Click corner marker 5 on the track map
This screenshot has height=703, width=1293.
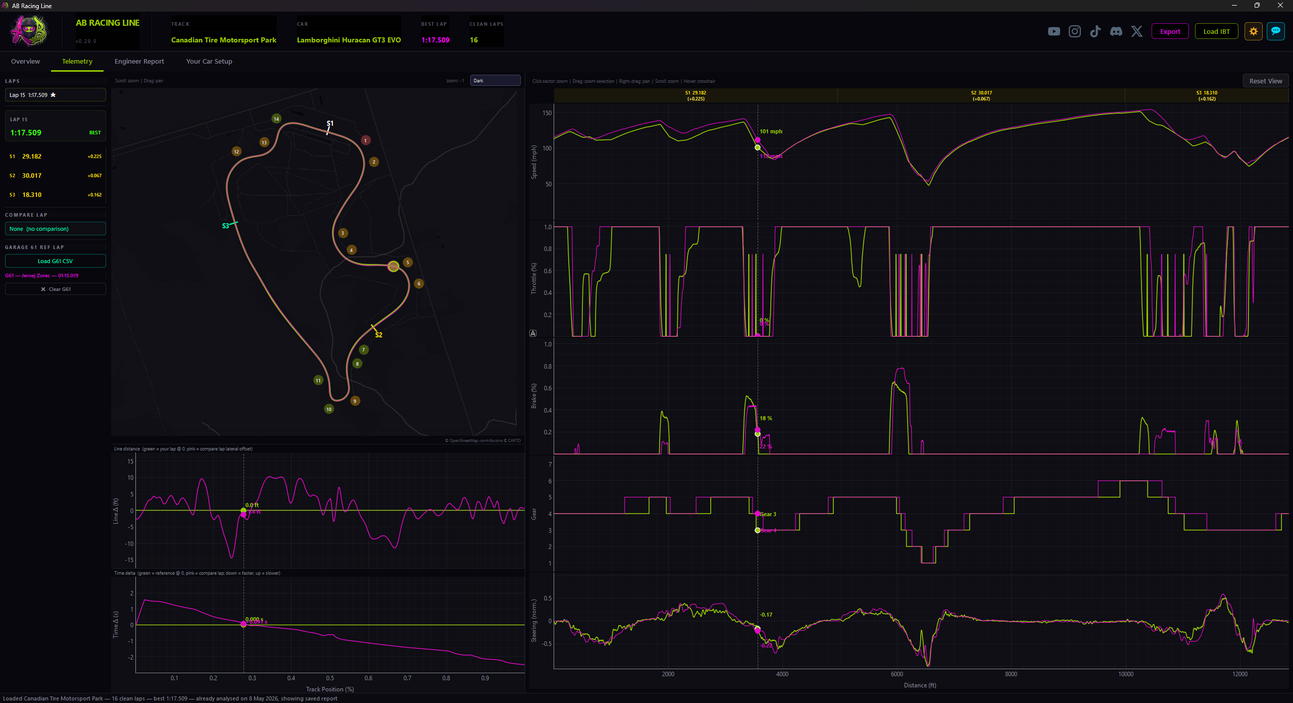(408, 262)
